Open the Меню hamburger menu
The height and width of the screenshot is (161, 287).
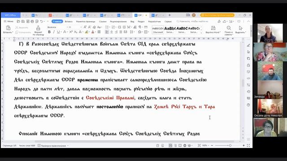[x=9, y=21]
